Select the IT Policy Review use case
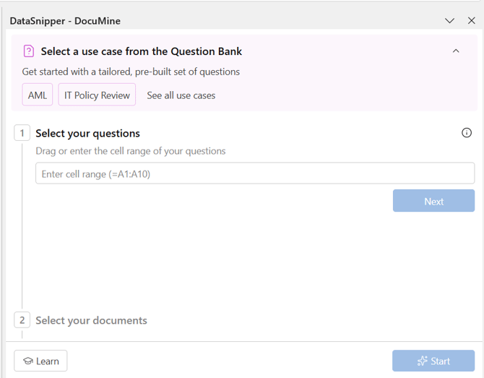Viewport: 484px width, 378px height. (x=97, y=95)
